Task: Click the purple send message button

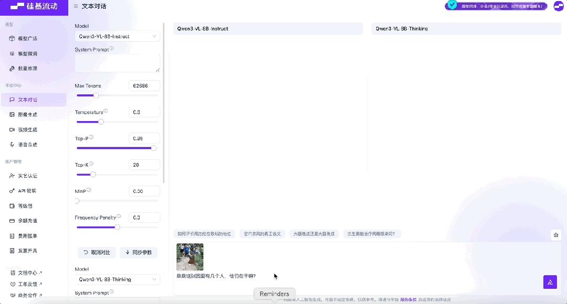Action: 550,283
